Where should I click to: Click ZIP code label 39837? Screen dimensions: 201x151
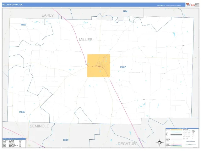pos(123,67)
